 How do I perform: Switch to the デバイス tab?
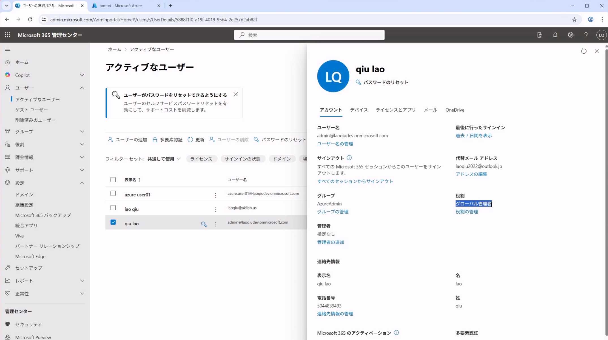359,110
